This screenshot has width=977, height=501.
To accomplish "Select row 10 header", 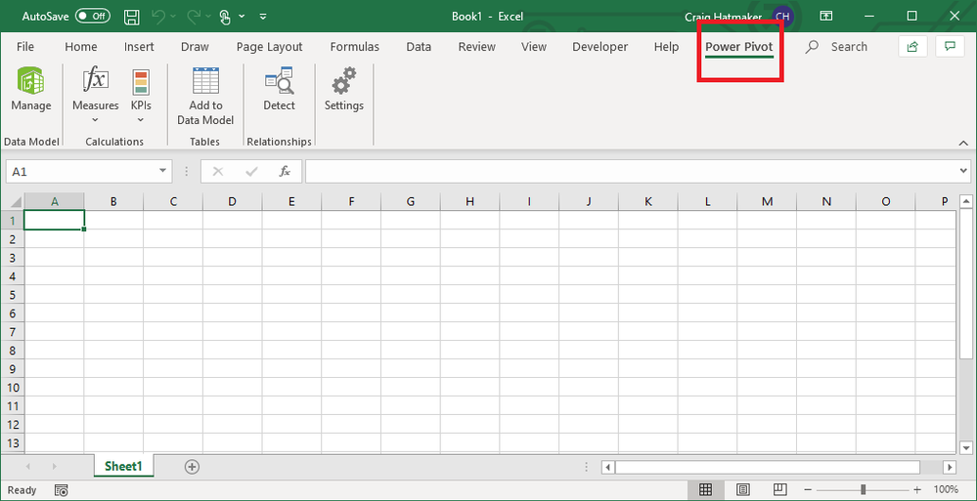I will 13,387.
